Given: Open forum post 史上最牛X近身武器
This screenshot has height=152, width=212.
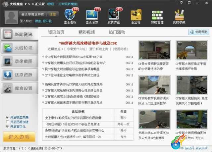Looking at the screenshot, I should point(73,118).
